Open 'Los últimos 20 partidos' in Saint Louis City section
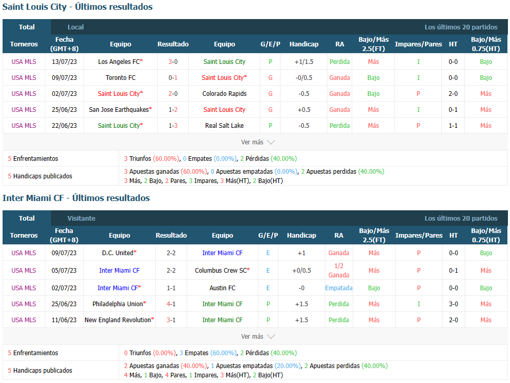Viewport: 510px width, 383px height. tap(461, 27)
